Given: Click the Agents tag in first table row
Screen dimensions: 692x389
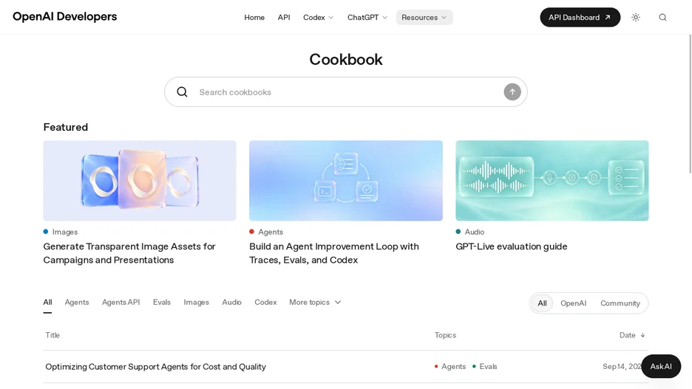Looking at the screenshot, I should [450, 367].
